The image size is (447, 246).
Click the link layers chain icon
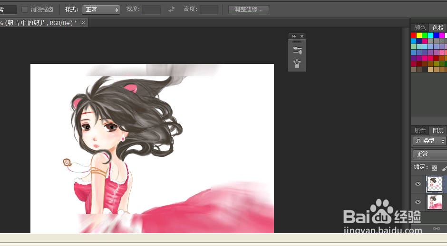pos(436,228)
